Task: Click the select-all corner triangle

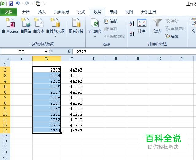Action: (5, 59)
